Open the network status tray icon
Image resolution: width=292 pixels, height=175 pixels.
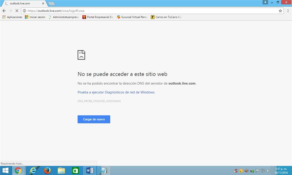click(263, 170)
